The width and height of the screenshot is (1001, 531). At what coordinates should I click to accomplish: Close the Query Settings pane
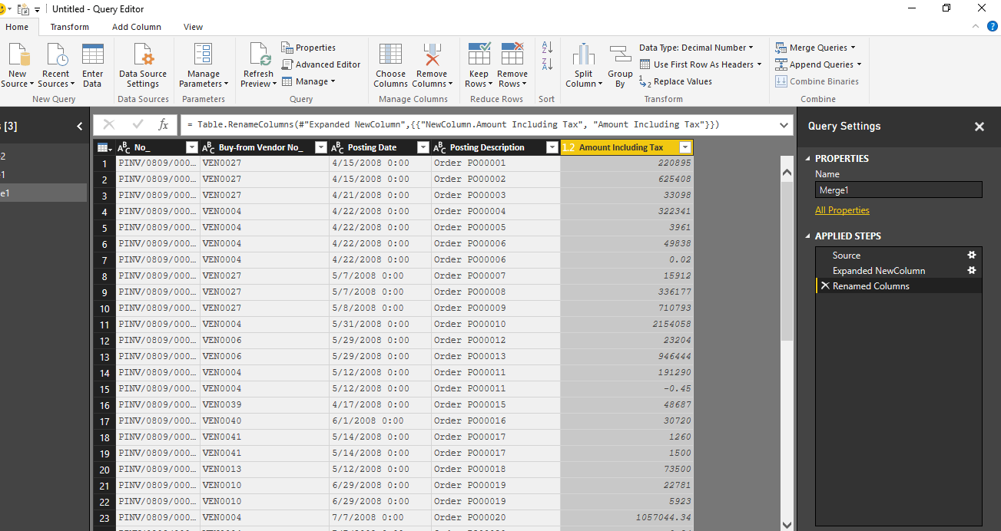click(x=979, y=127)
